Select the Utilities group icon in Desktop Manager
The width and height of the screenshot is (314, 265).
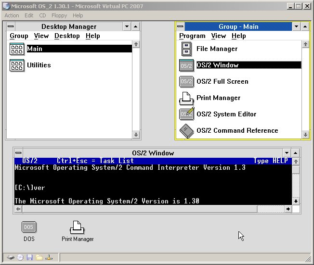17,65
